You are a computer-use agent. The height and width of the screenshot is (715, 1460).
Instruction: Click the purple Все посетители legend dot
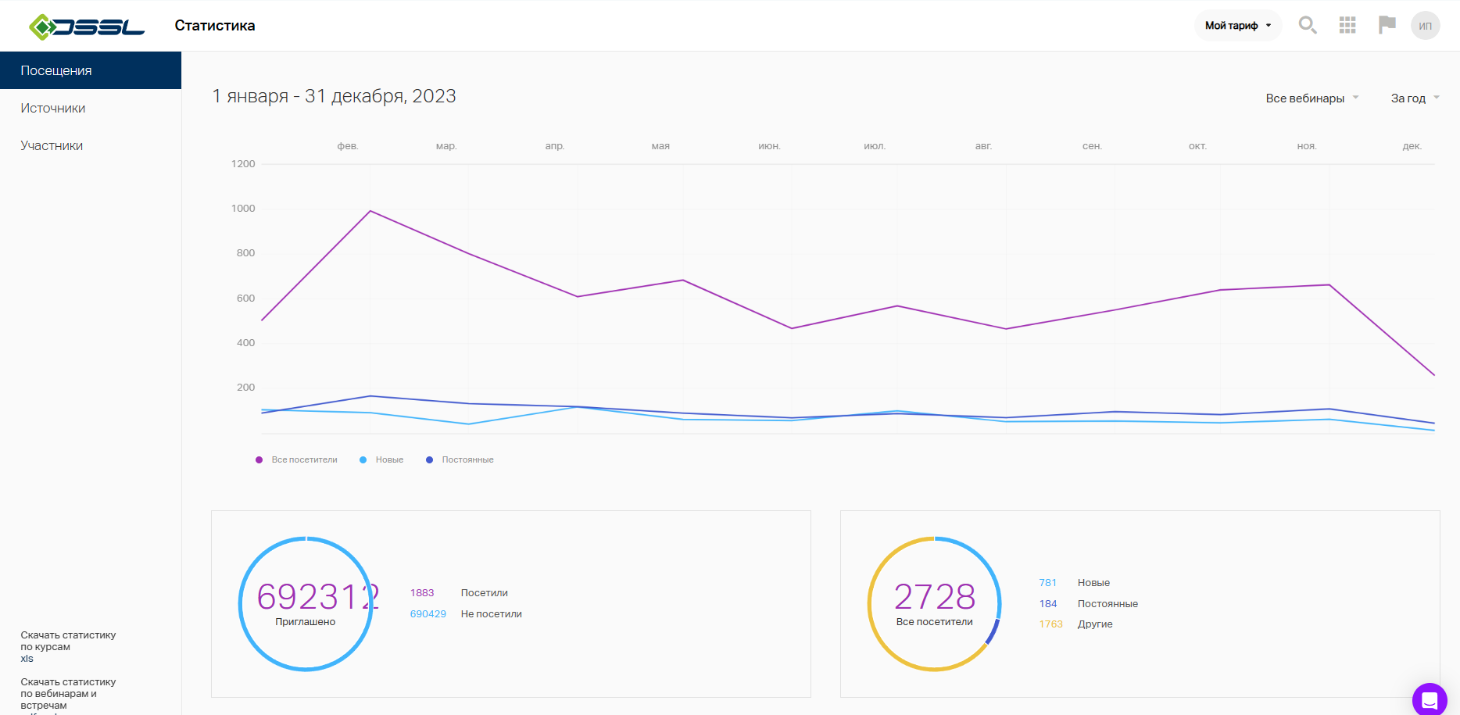coord(259,460)
